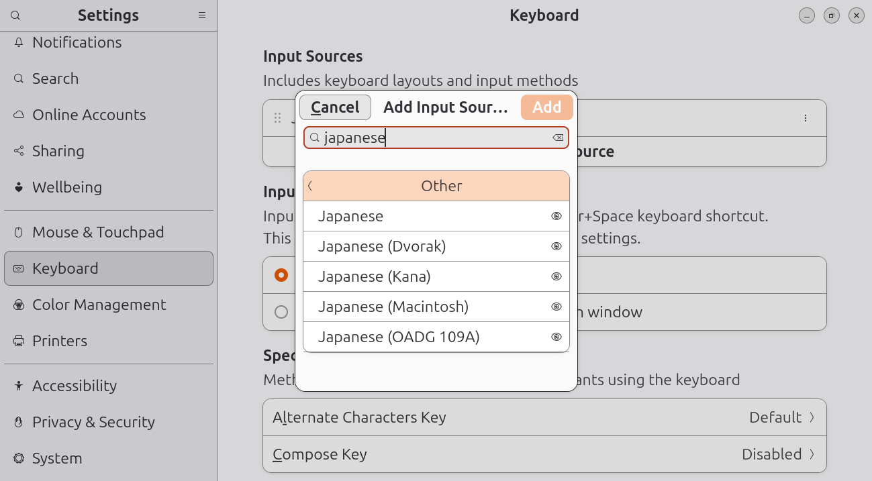Maximize the Settings window

pyautogui.click(x=832, y=15)
